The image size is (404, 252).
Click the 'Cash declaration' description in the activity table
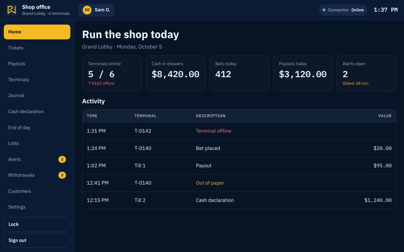pos(215,200)
